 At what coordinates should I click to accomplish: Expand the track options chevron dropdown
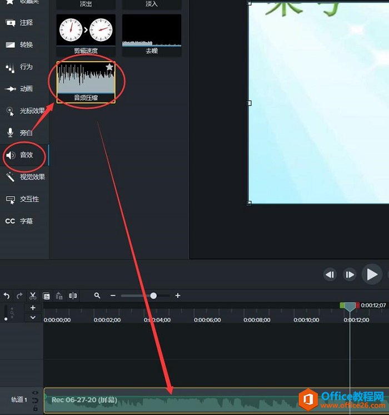[x=33, y=317]
